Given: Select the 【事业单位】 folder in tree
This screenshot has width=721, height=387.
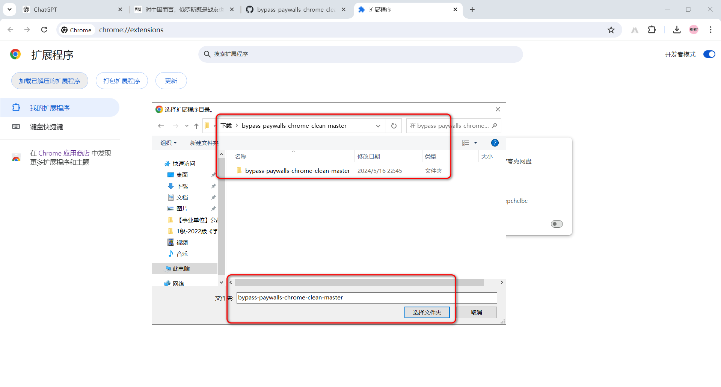Looking at the screenshot, I should point(193,220).
